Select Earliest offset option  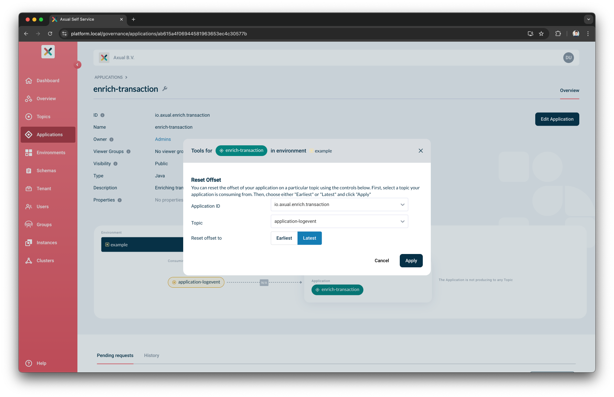[x=284, y=238]
